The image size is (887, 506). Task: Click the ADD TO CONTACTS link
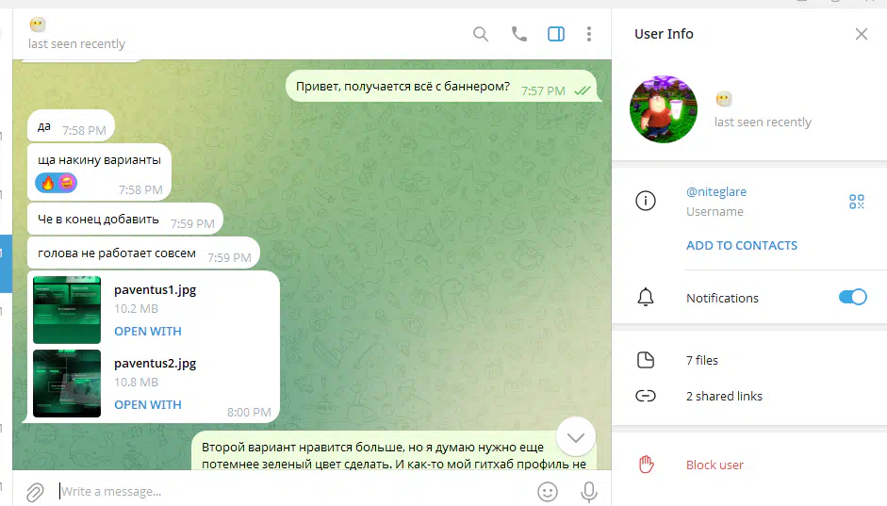click(x=742, y=245)
